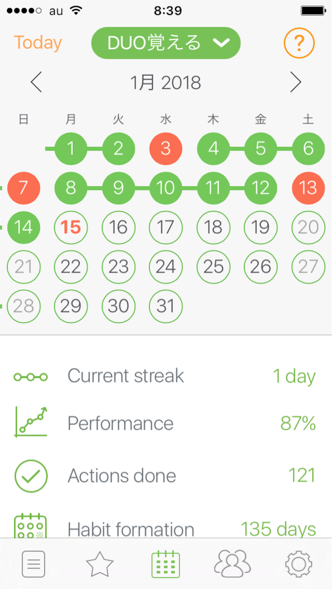
Task: Tap the Actions done checkmark icon
Action: [31, 476]
